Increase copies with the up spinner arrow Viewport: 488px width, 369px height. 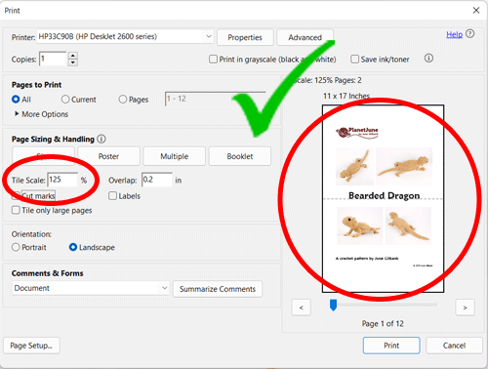pyautogui.click(x=73, y=56)
